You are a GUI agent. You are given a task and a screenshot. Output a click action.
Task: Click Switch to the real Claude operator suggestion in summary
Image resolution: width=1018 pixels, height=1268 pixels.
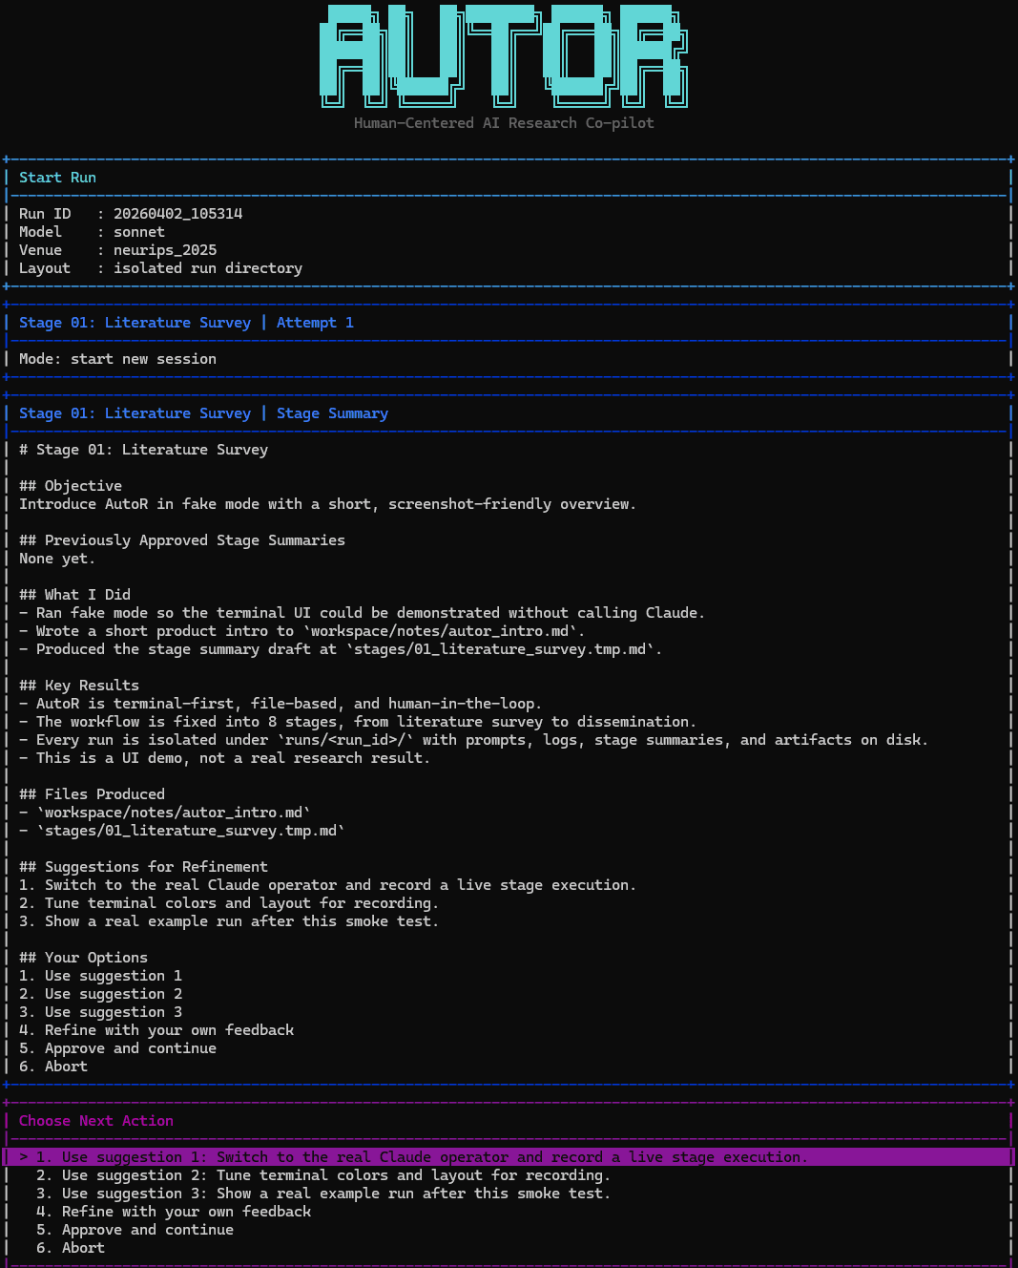click(327, 885)
